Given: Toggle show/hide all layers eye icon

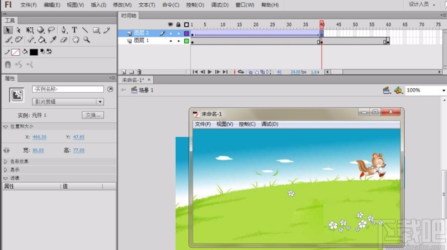Looking at the screenshot, I should pyautogui.click(x=171, y=25).
